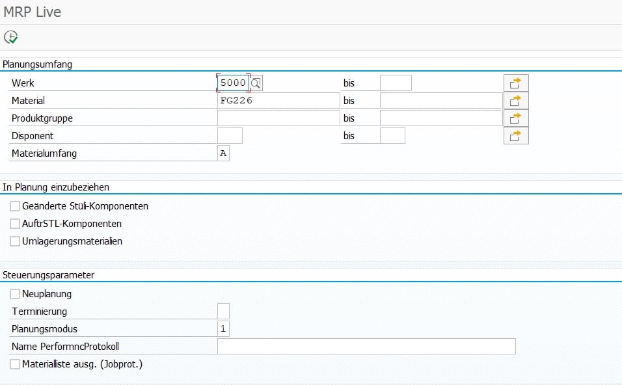Open multiple selection for Material
Screen dimensions: 622x385
pyautogui.click(x=517, y=100)
